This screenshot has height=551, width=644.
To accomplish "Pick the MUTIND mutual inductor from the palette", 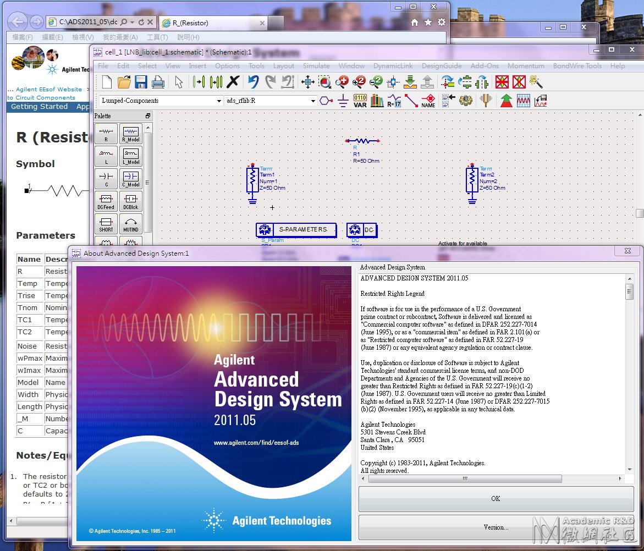I will pos(130,224).
